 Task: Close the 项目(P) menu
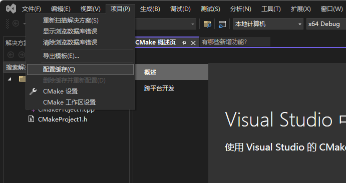120,9
